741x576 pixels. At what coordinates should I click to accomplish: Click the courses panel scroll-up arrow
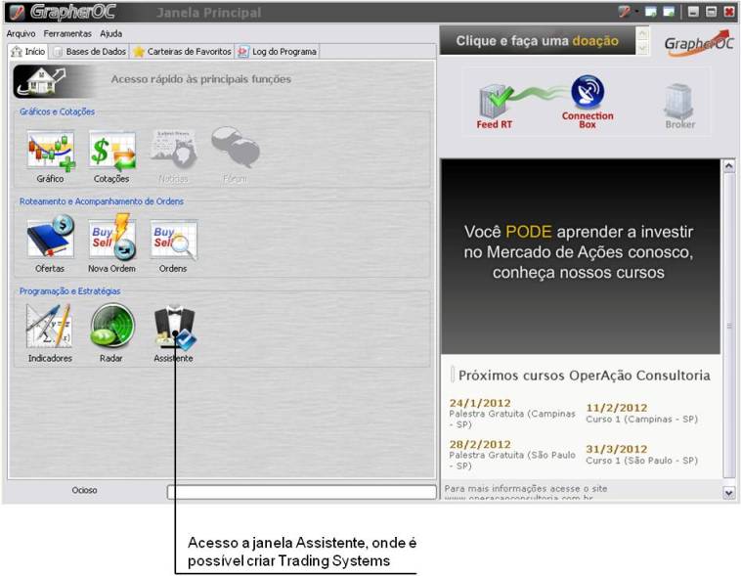point(728,166)
